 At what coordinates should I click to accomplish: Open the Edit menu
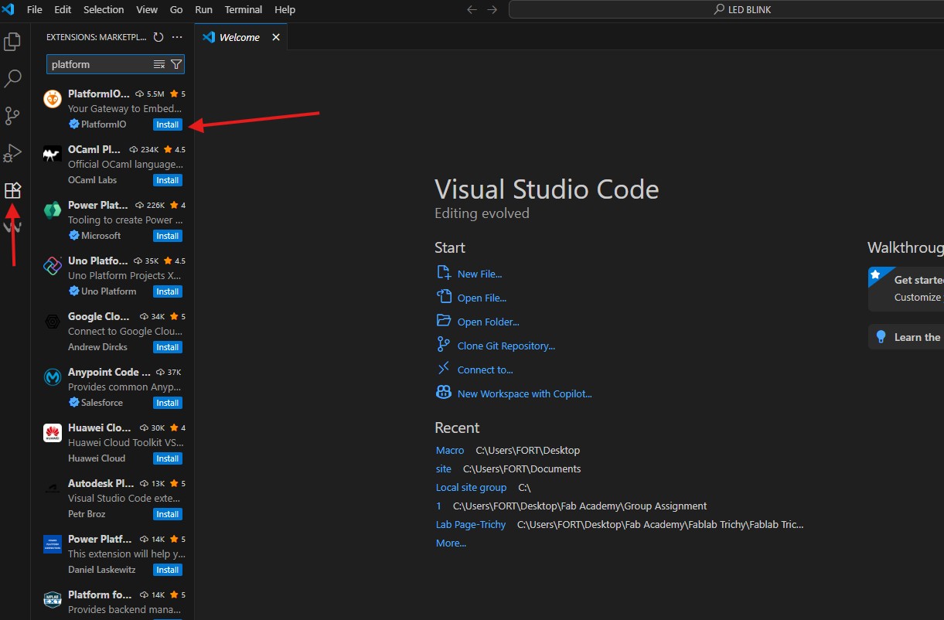click(x=63, y=10)
